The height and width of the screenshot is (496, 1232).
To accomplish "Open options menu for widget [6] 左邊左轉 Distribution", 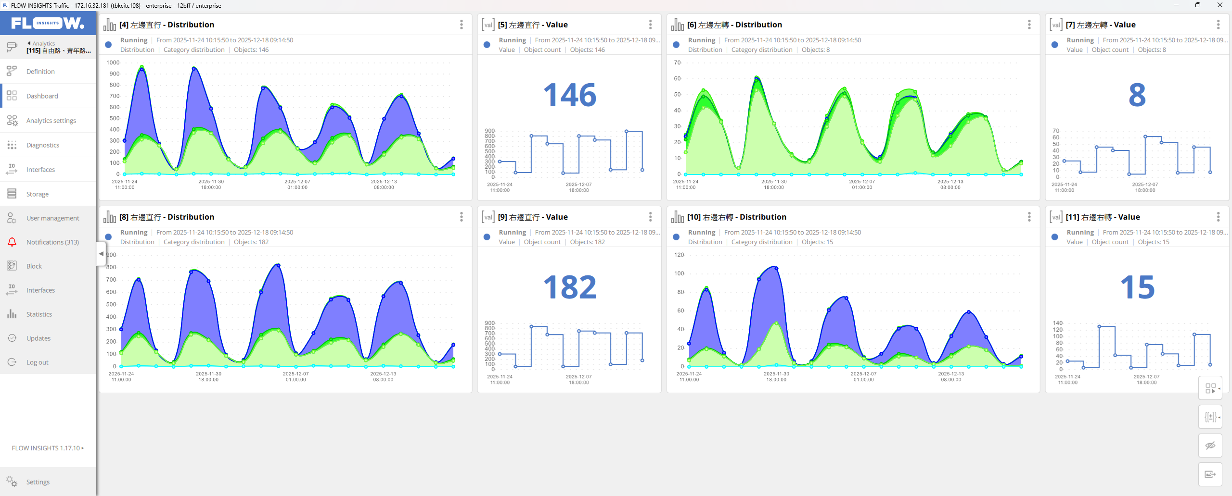I will [1029, 25].
